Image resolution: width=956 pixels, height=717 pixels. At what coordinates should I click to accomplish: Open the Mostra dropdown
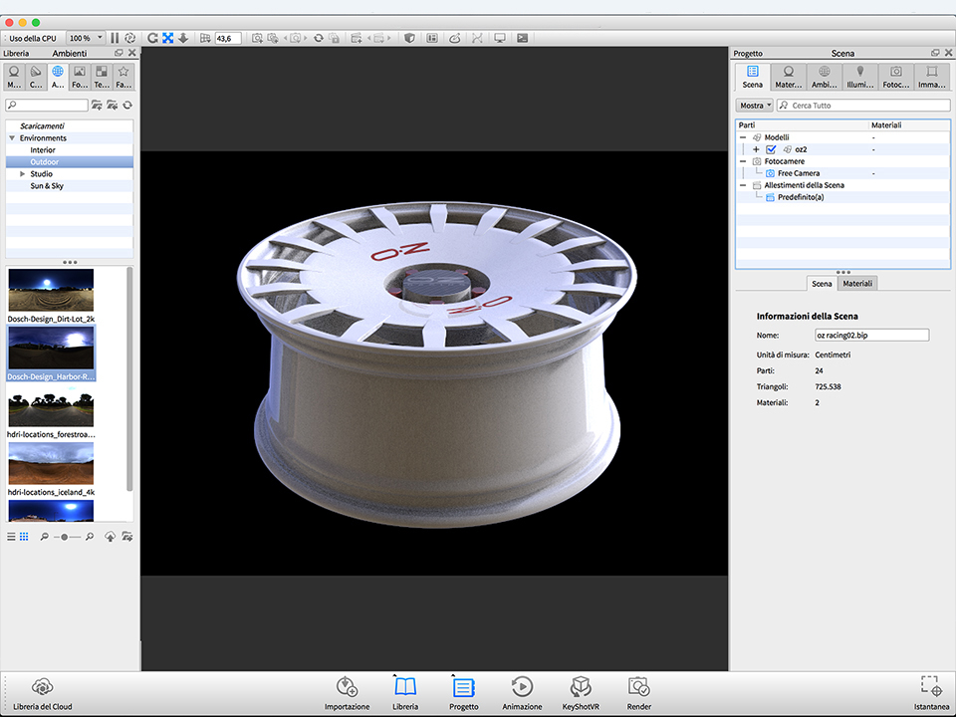click(755, 106)
